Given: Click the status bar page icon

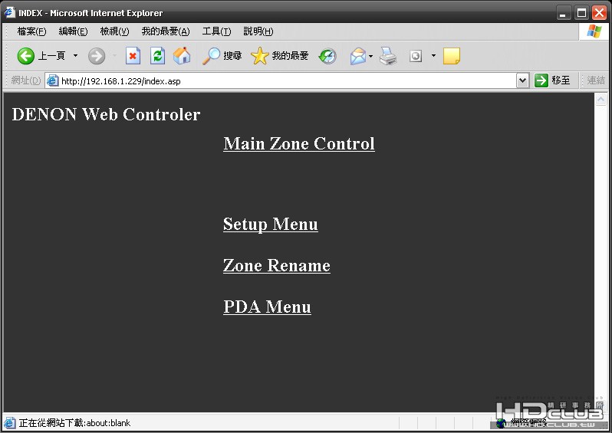Looking at the screenshot, I should [9, 422].
